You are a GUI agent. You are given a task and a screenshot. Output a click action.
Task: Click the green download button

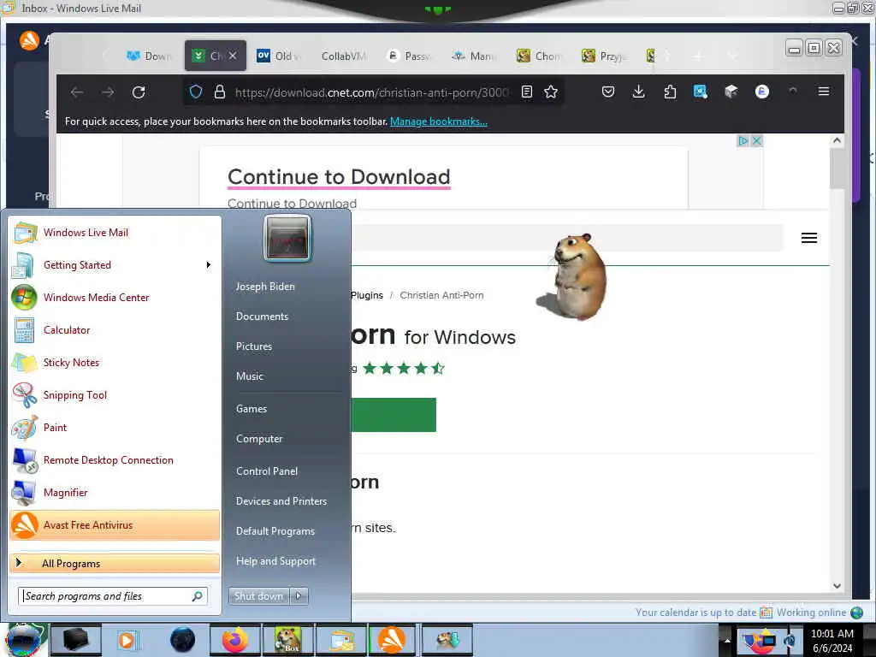coord(394,415)
